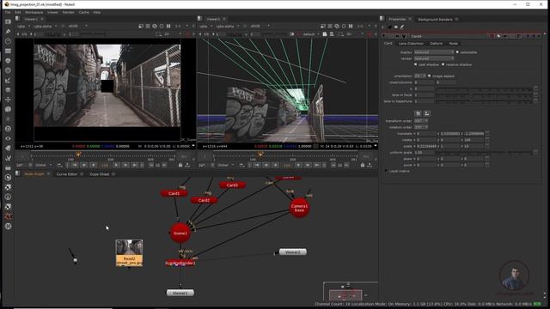This screenshot has width=550, height=309.
Task: Open the orientation dropdown
Action: 420,76
